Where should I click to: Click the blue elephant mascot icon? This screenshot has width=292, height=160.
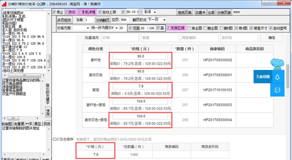(277, 64)
